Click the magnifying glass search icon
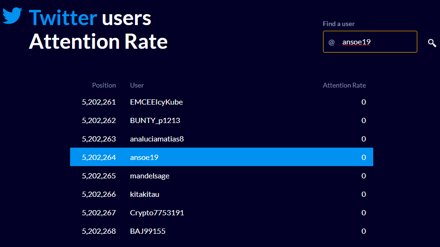 [x=432, y=43]
